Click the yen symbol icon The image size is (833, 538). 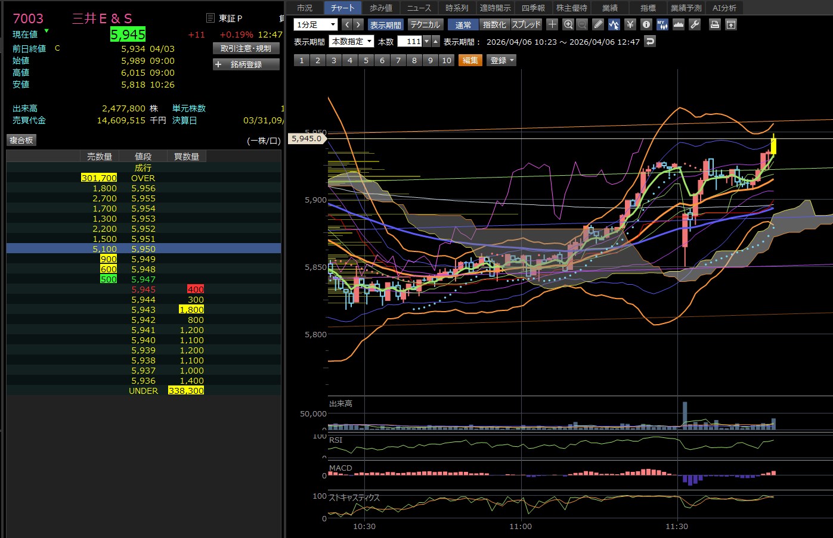coord(630,24)
